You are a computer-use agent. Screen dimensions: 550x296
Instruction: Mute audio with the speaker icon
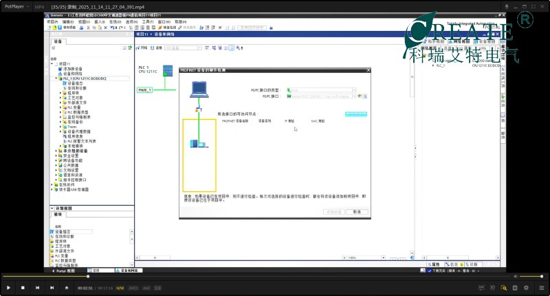(x=516, y=276)
